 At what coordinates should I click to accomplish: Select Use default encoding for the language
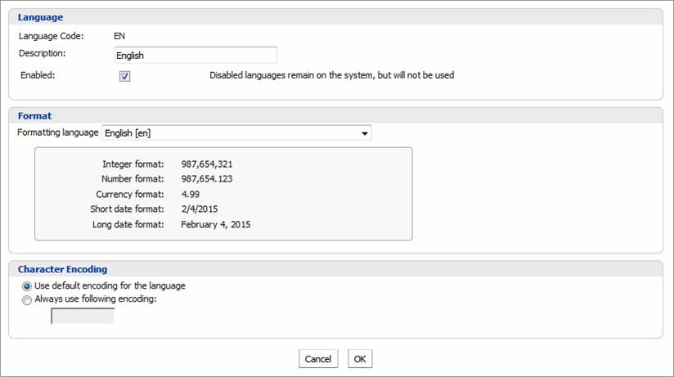point(27,286)
